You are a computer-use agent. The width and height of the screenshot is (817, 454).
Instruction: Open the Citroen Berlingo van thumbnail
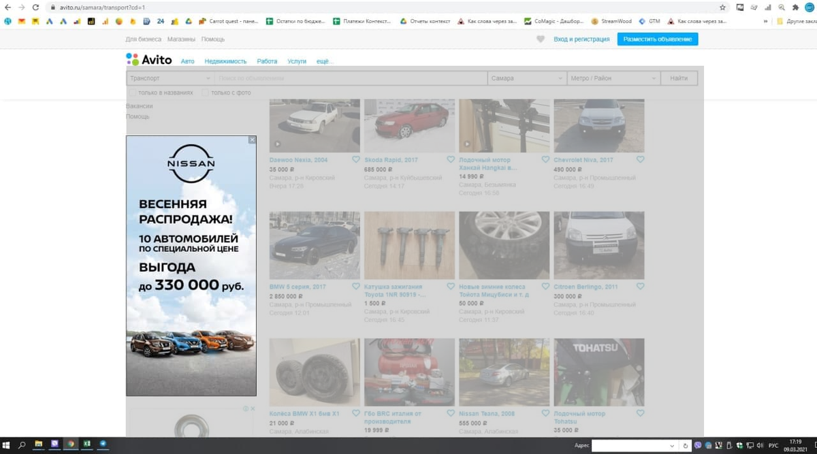coord(599,245)
